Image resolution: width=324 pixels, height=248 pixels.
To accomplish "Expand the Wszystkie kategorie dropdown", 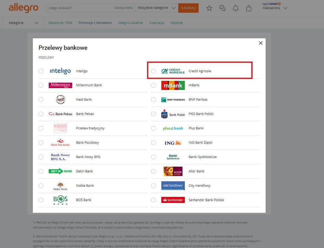I will tap(156, 8).
